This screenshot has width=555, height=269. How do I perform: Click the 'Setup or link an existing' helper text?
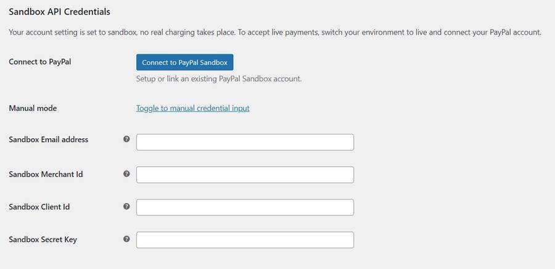pos(218,79)
